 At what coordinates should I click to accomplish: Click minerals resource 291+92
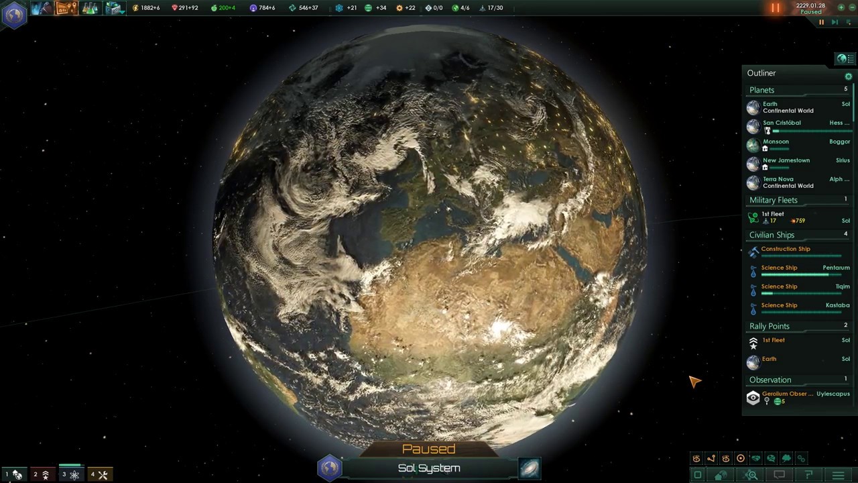click(x=184, y=8)
